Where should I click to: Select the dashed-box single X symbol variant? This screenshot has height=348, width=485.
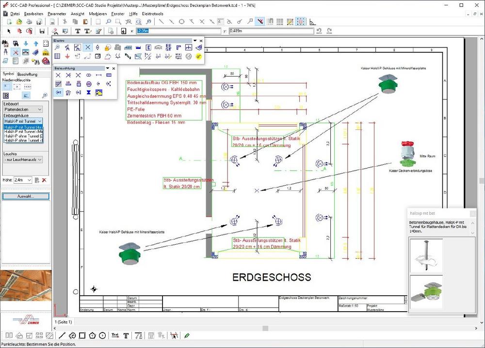17,87
